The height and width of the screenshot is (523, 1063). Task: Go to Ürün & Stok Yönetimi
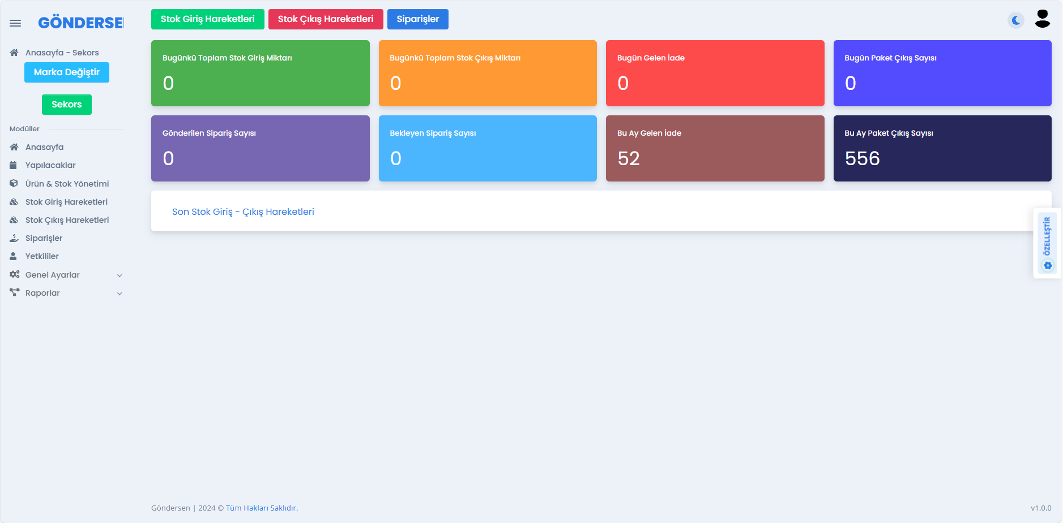pos(67,184)
